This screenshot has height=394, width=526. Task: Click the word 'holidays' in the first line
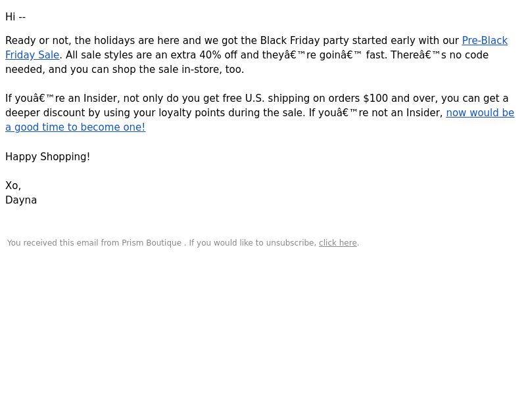pos(114,41)
